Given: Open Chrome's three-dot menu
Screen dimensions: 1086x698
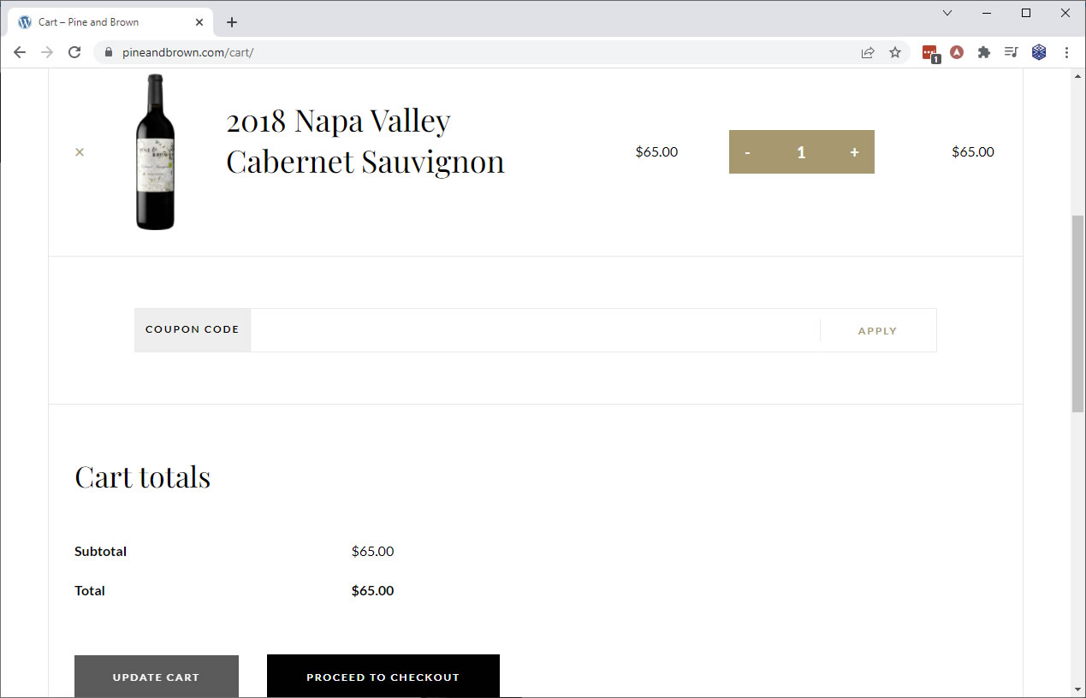Looking at the screenshot, I should [1066, 52].
